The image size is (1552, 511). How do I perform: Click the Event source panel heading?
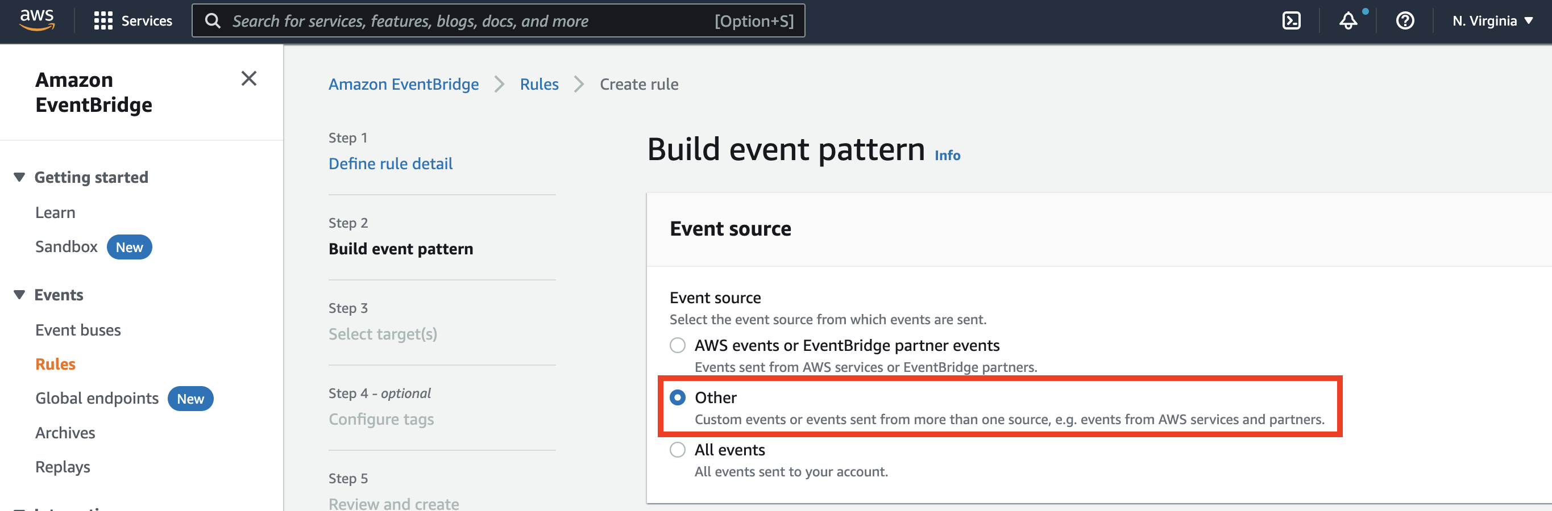tap(730, 229)
